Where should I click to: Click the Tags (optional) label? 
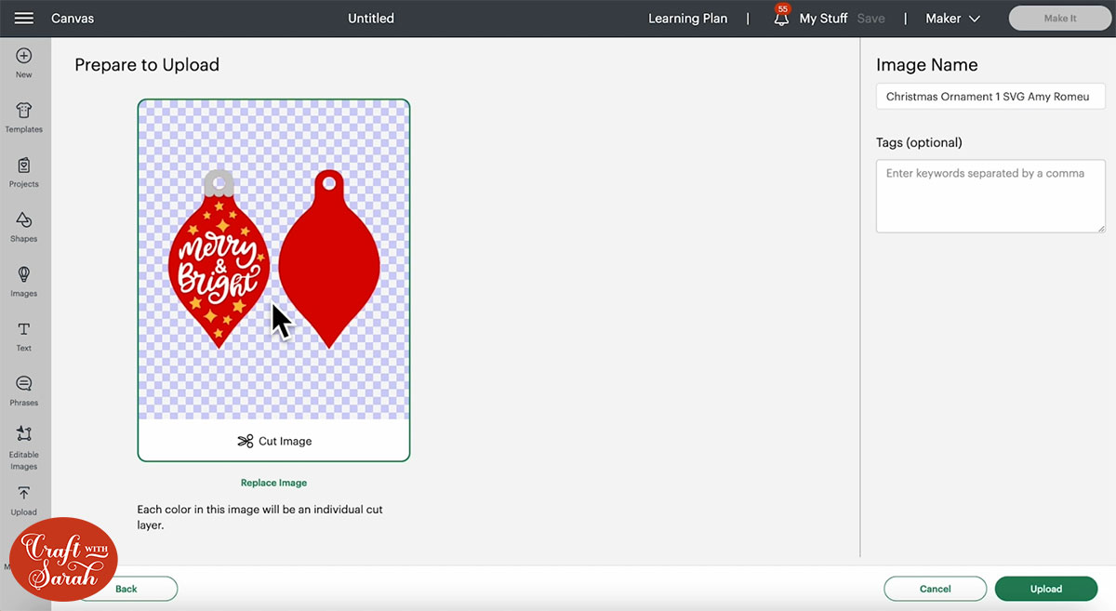[919, 142]
